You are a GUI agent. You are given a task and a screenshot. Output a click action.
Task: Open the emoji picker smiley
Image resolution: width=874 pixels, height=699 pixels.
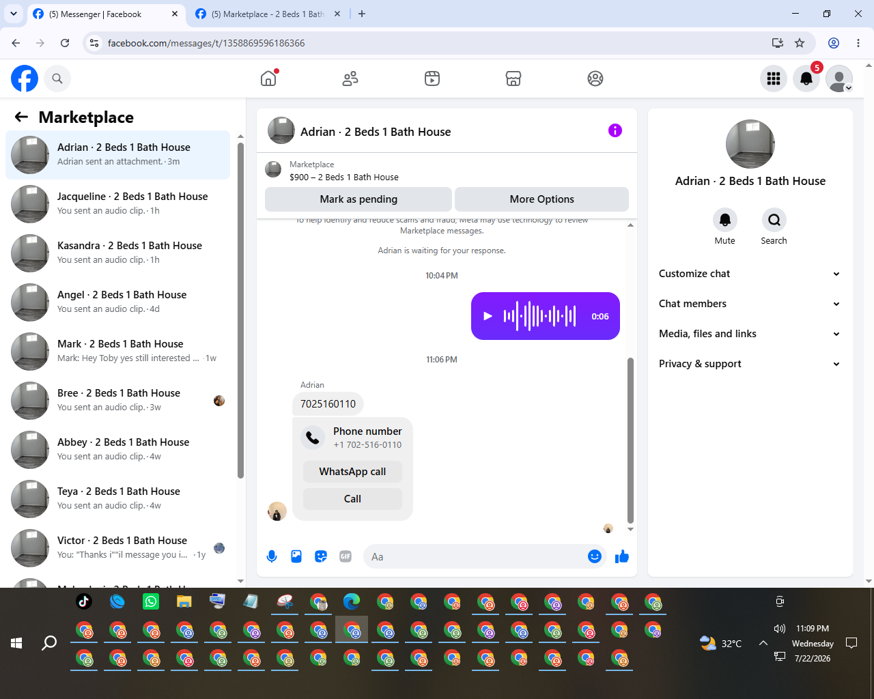(x=595, y=556)
